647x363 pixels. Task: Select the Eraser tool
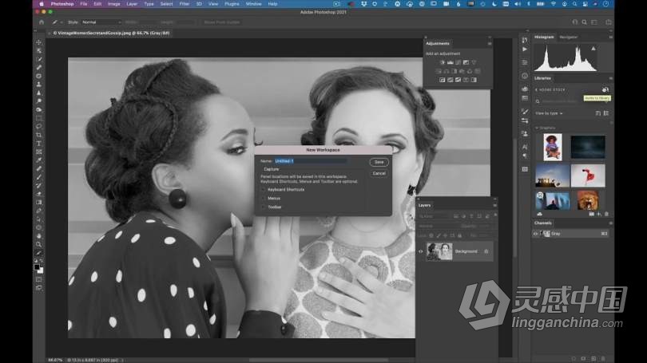pyautogui.click(x=39, y=194)
